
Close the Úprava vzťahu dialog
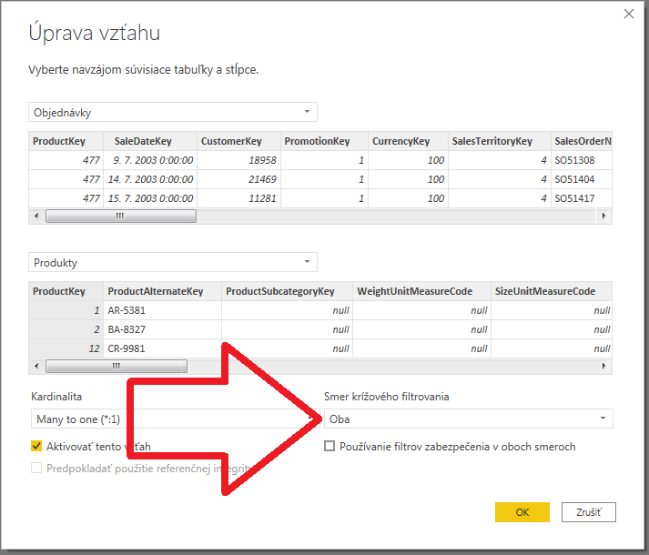click(x=628, y=15)
